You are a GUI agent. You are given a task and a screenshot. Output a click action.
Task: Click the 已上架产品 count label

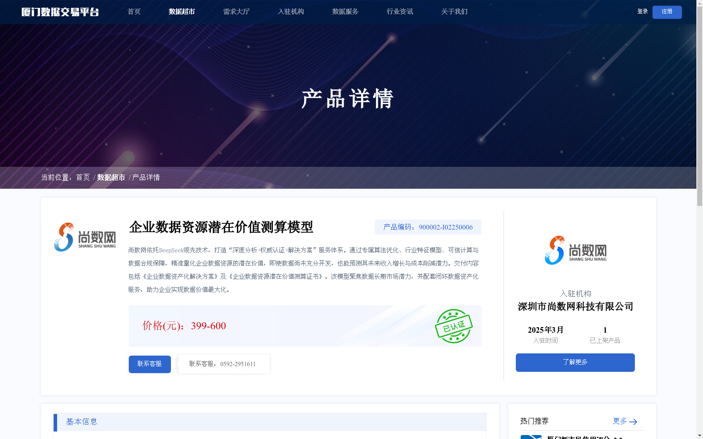click(605, 341)
